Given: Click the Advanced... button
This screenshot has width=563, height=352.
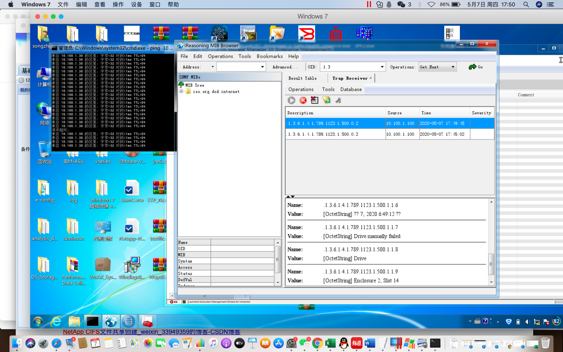Looking at the screenshot, I should pos(285,67).
